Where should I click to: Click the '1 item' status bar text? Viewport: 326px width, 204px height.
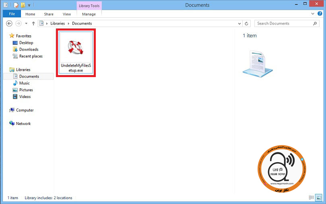coord(13,198)
